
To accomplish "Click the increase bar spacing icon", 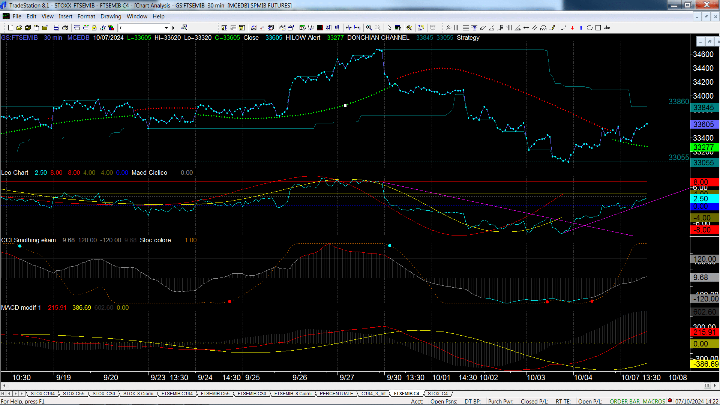I will click(x=357, y=28).
